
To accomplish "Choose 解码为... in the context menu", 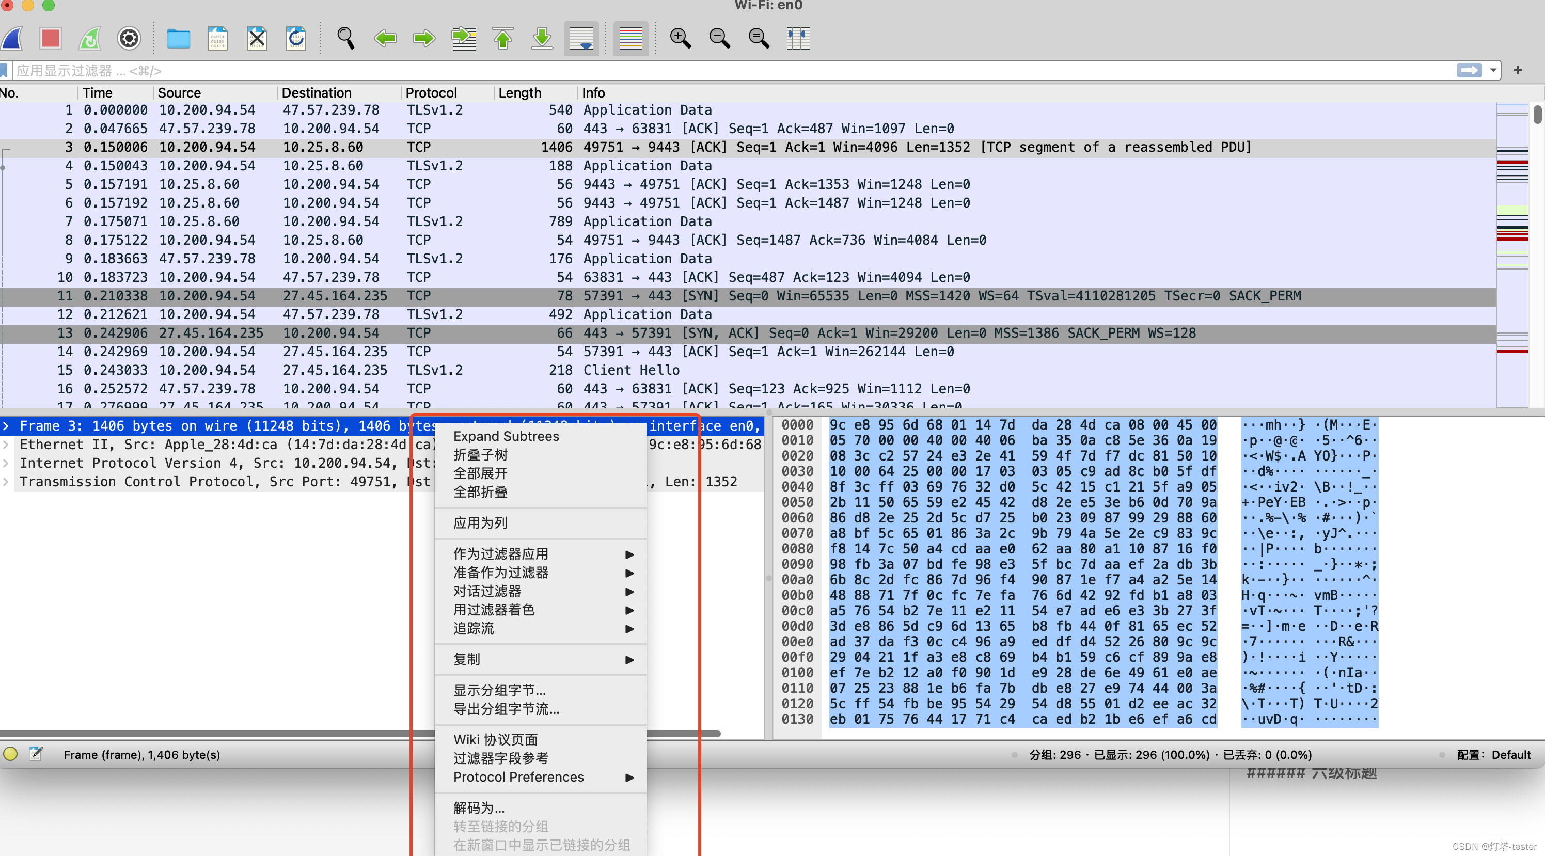I will coord(541,809).
